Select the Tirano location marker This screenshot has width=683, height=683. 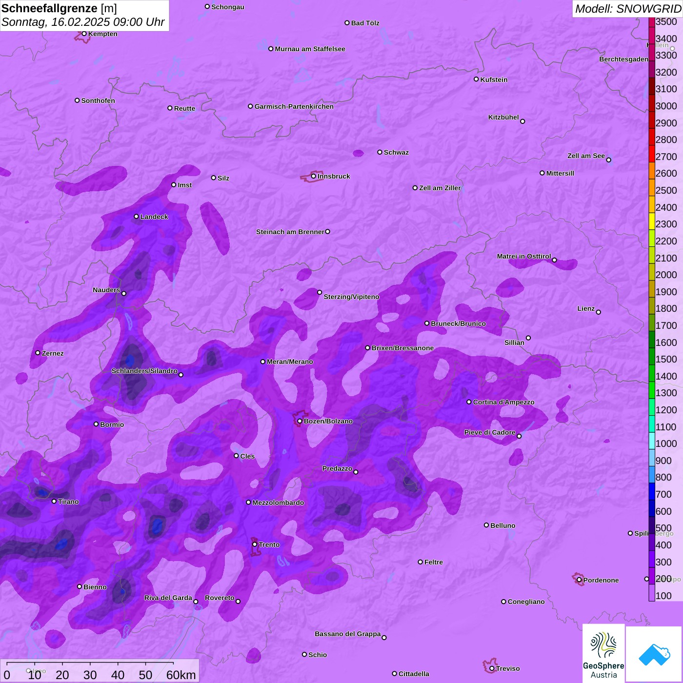pyautogui.click(x=54, y=501)
